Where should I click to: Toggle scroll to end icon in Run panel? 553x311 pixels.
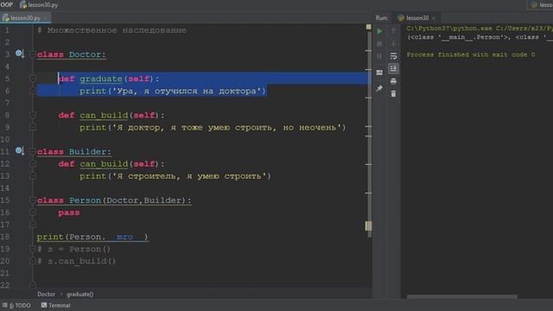click(393, 68)
